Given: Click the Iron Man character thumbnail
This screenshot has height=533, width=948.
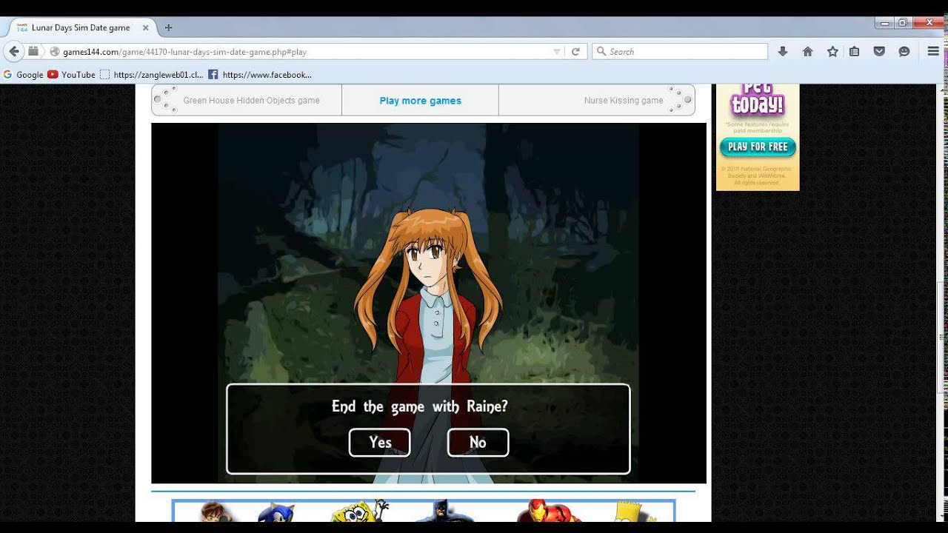Looking at the screenshot, I should (549, 512).
